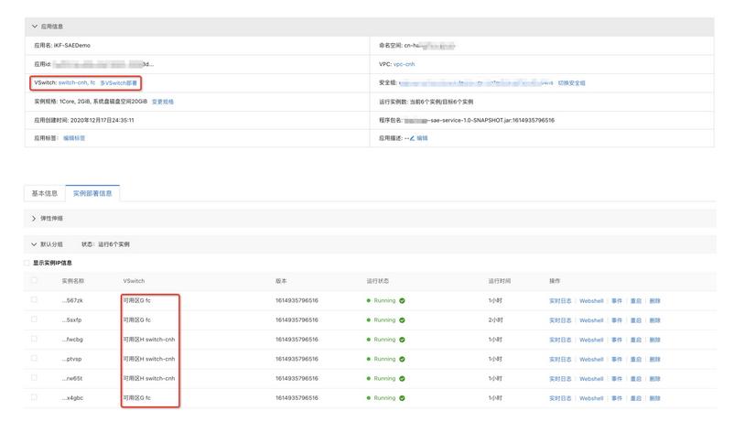Open Webshell for instance fwcbg
The width and height of the screenshot is (745, 422).
[591, 340]
